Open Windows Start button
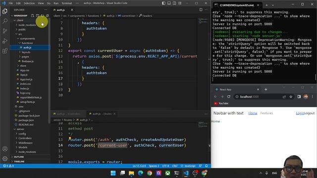Image resolution: width=317 pixels, height=178 pixels. pyautogui.click(x=113, y=173)
